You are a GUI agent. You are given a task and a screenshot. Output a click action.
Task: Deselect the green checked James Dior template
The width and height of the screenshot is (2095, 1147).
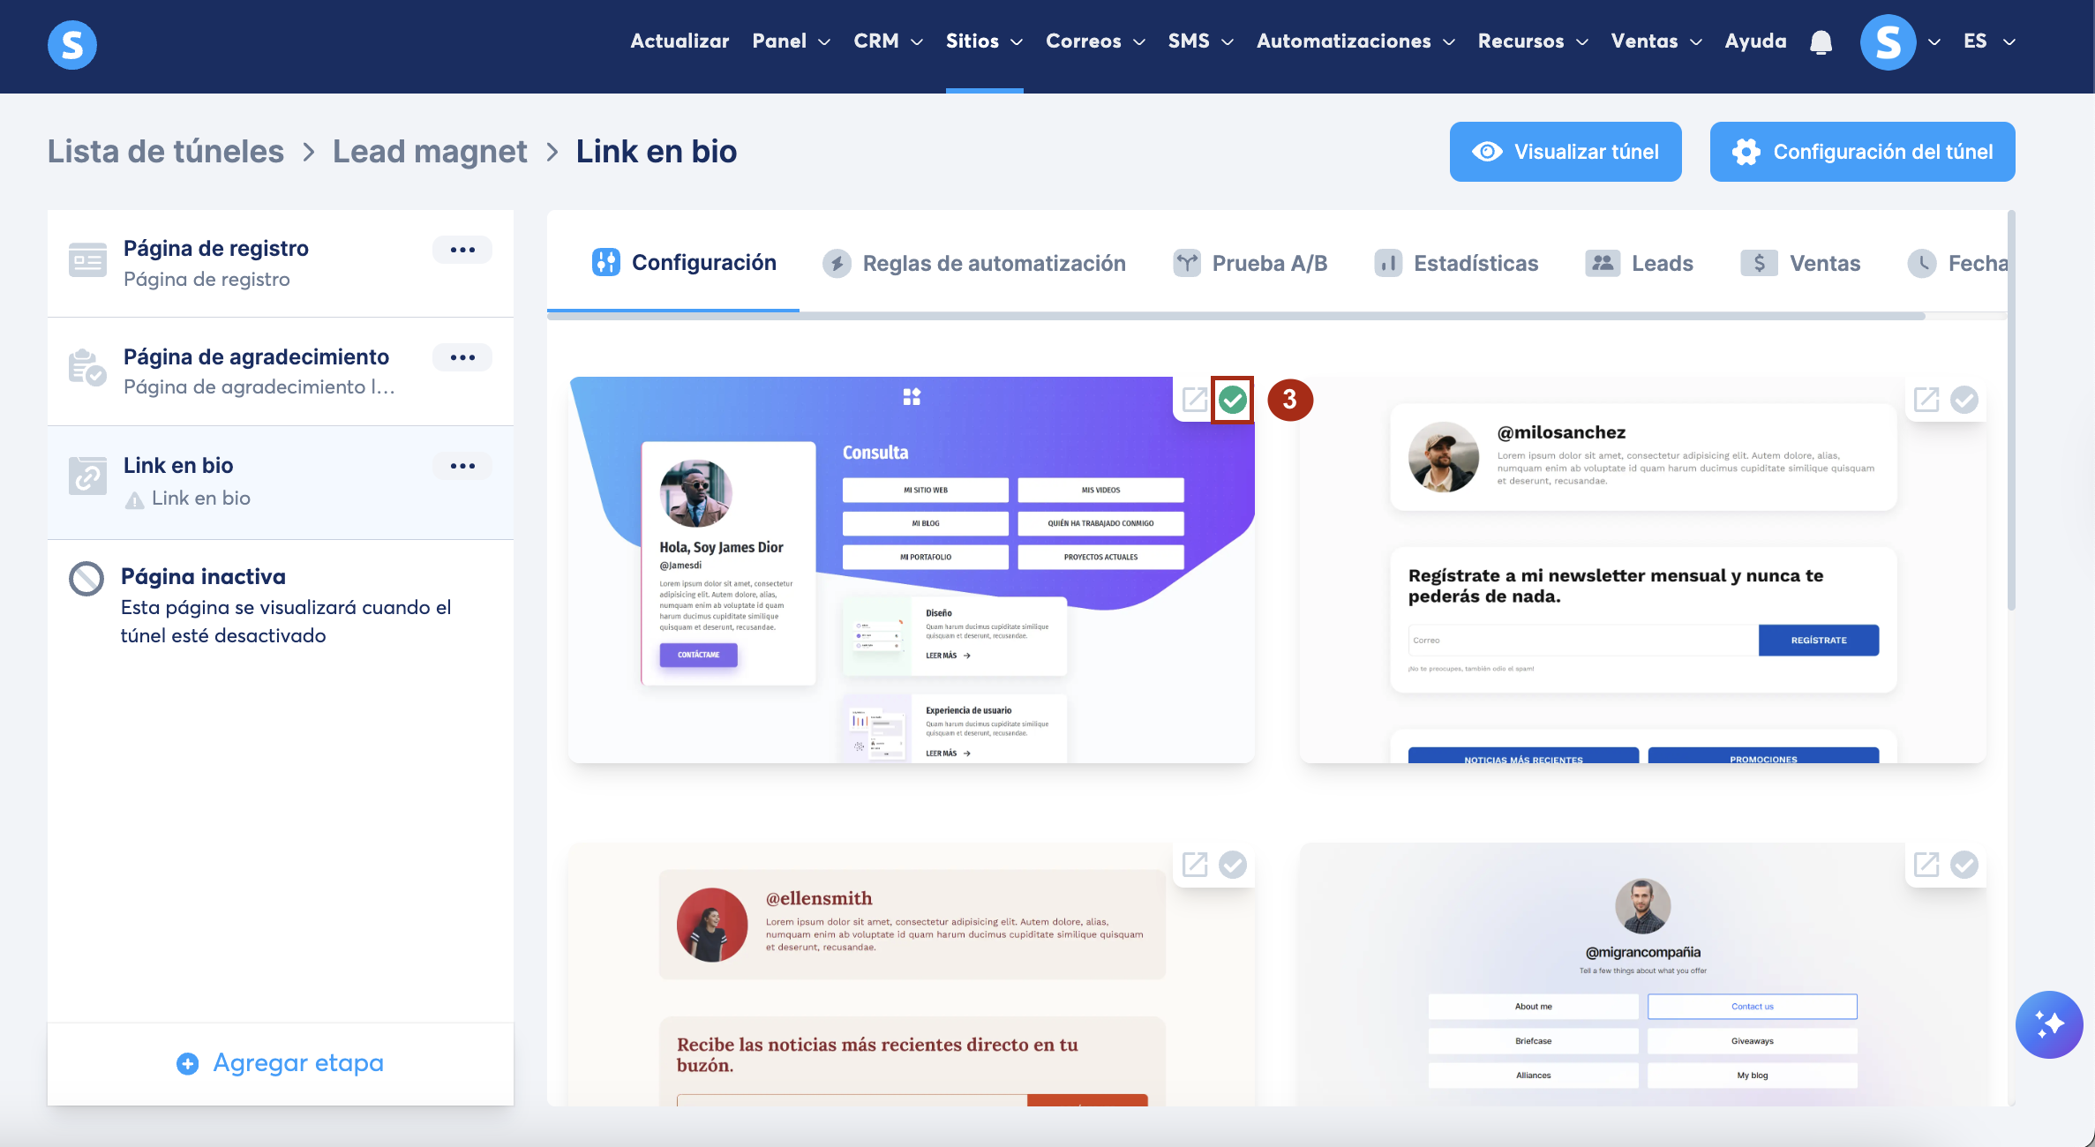coord(1233,400)
